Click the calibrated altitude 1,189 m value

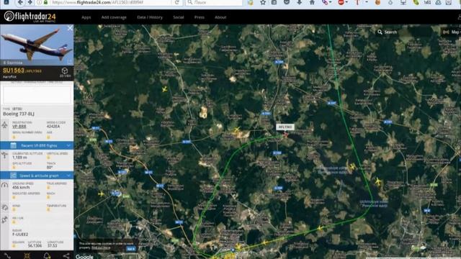(x=19, y=158)
